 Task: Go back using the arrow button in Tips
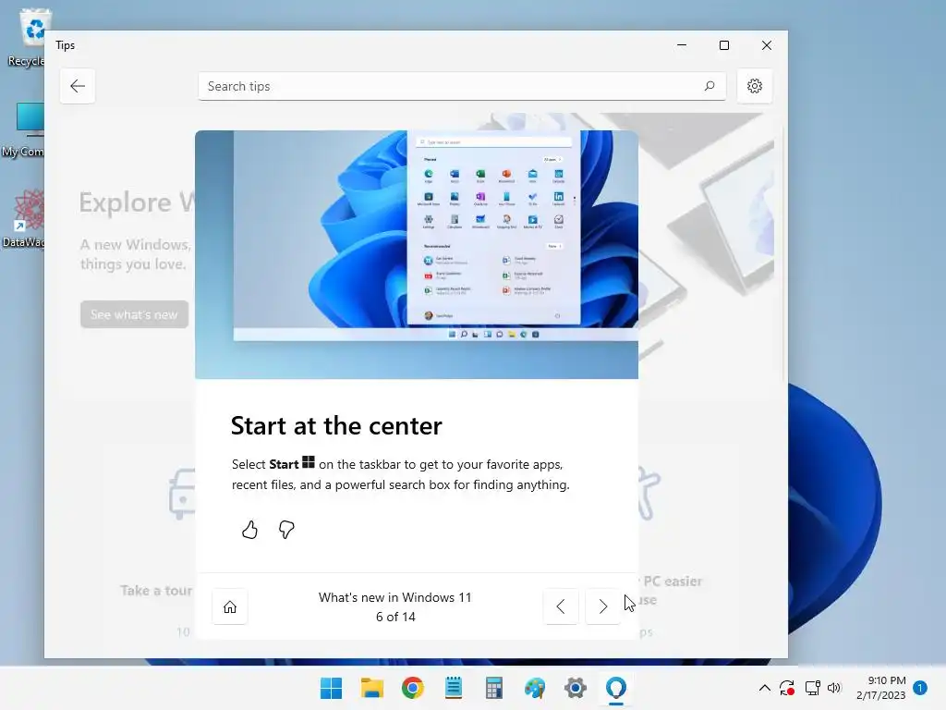pos(78,86)
